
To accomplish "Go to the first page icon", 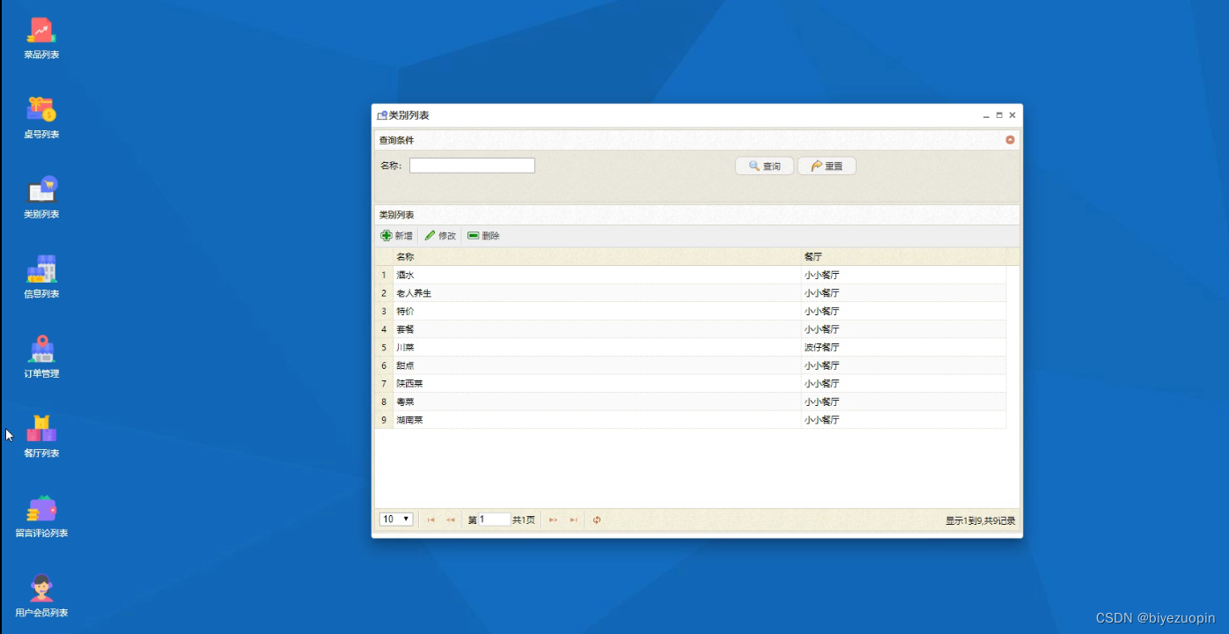I will click(x=431, y=520).
